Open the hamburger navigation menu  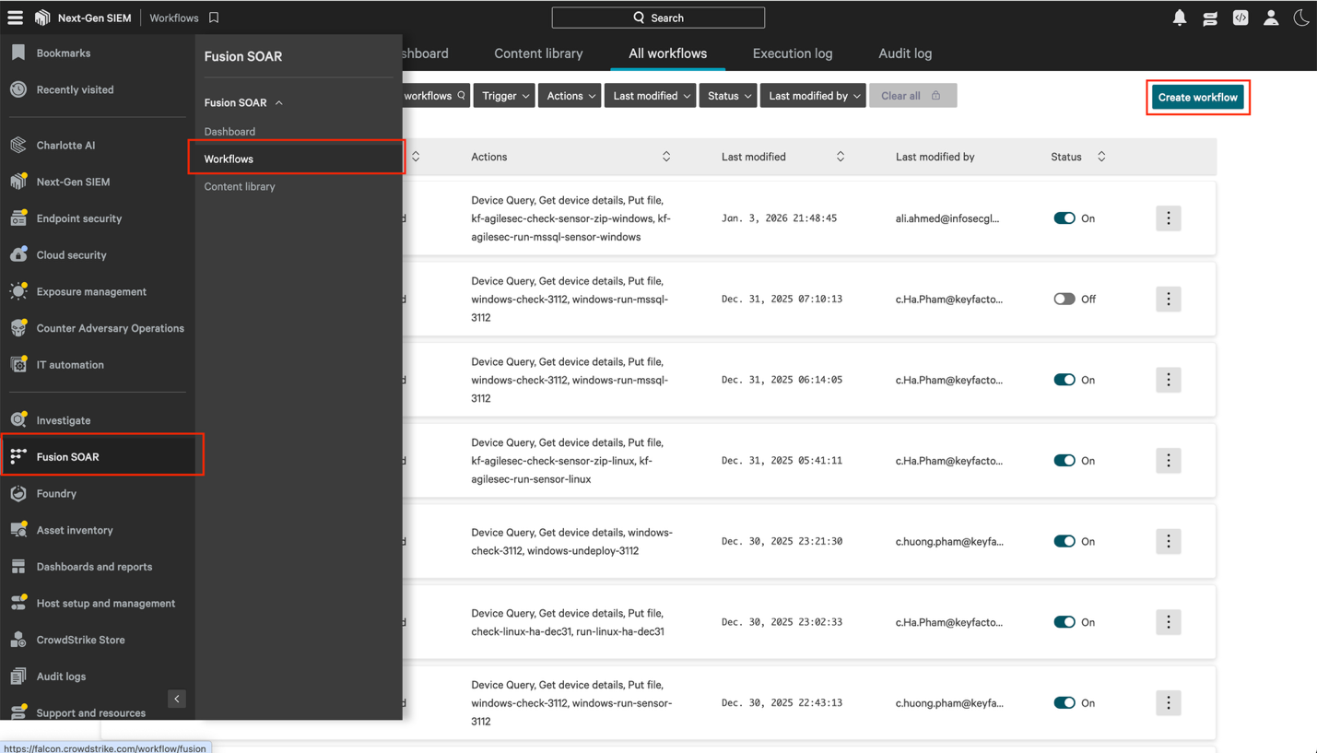[x=15, y=17]
